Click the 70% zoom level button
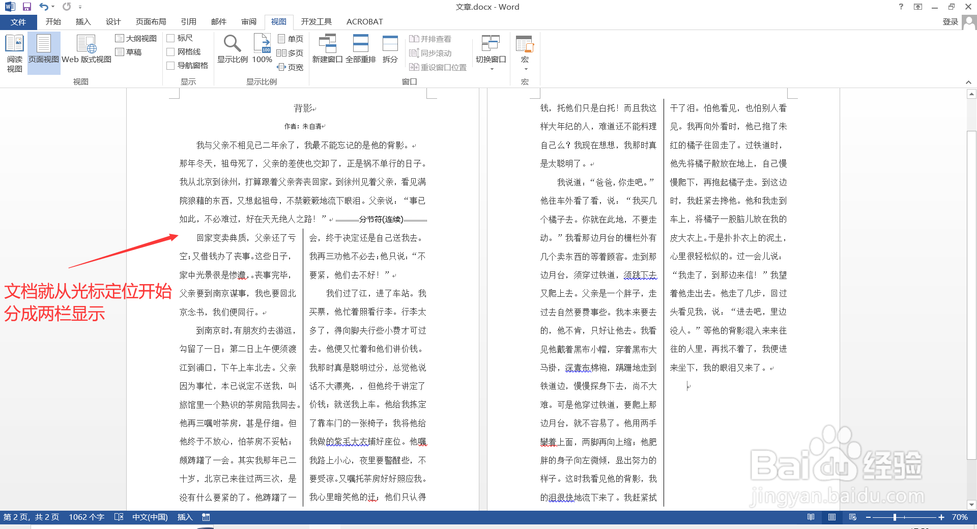 [x=960, y=517]
